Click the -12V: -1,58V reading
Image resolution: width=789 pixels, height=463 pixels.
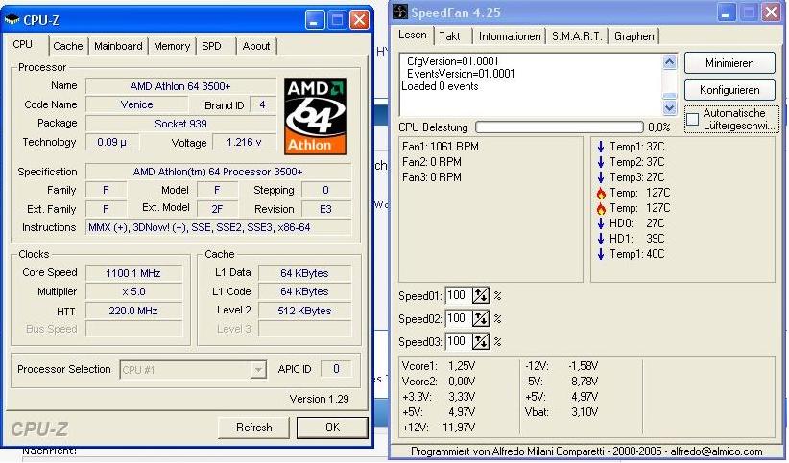pos(562,366)
